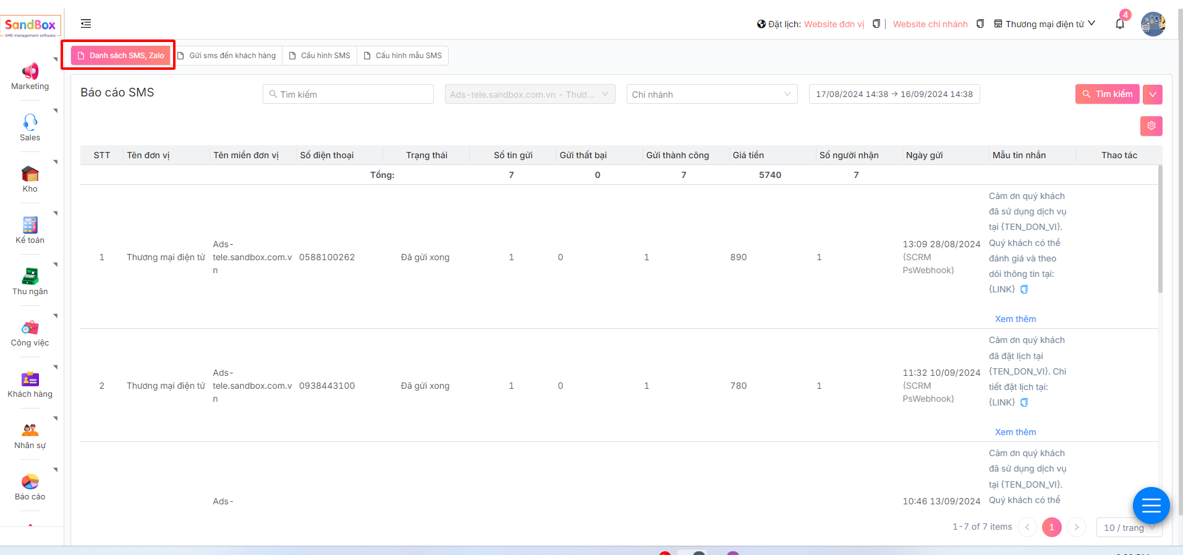Screen dimensions: 1183x555
Task: Open the blue floating menu button
Action: point(1151,506)
